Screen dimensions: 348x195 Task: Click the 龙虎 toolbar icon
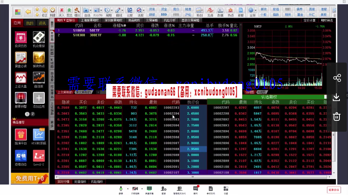210,12
